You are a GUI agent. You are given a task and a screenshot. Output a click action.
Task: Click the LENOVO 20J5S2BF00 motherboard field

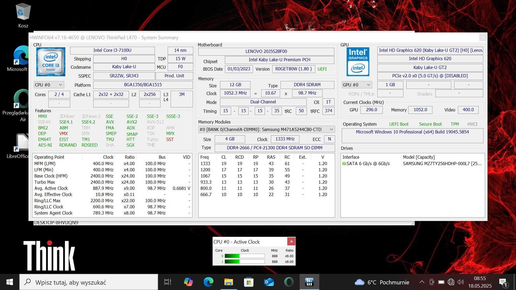pyautogui.click(x=266, y=51)
